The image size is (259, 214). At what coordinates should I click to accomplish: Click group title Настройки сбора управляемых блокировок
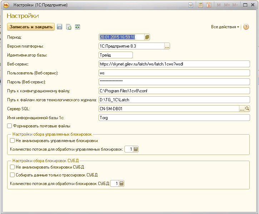pos(52,134)
